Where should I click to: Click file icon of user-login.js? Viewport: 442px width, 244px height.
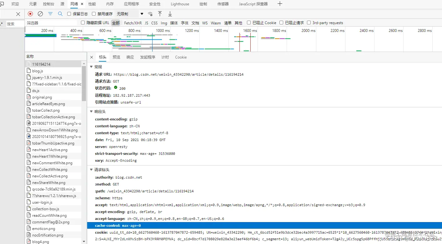tap(29, 202)
